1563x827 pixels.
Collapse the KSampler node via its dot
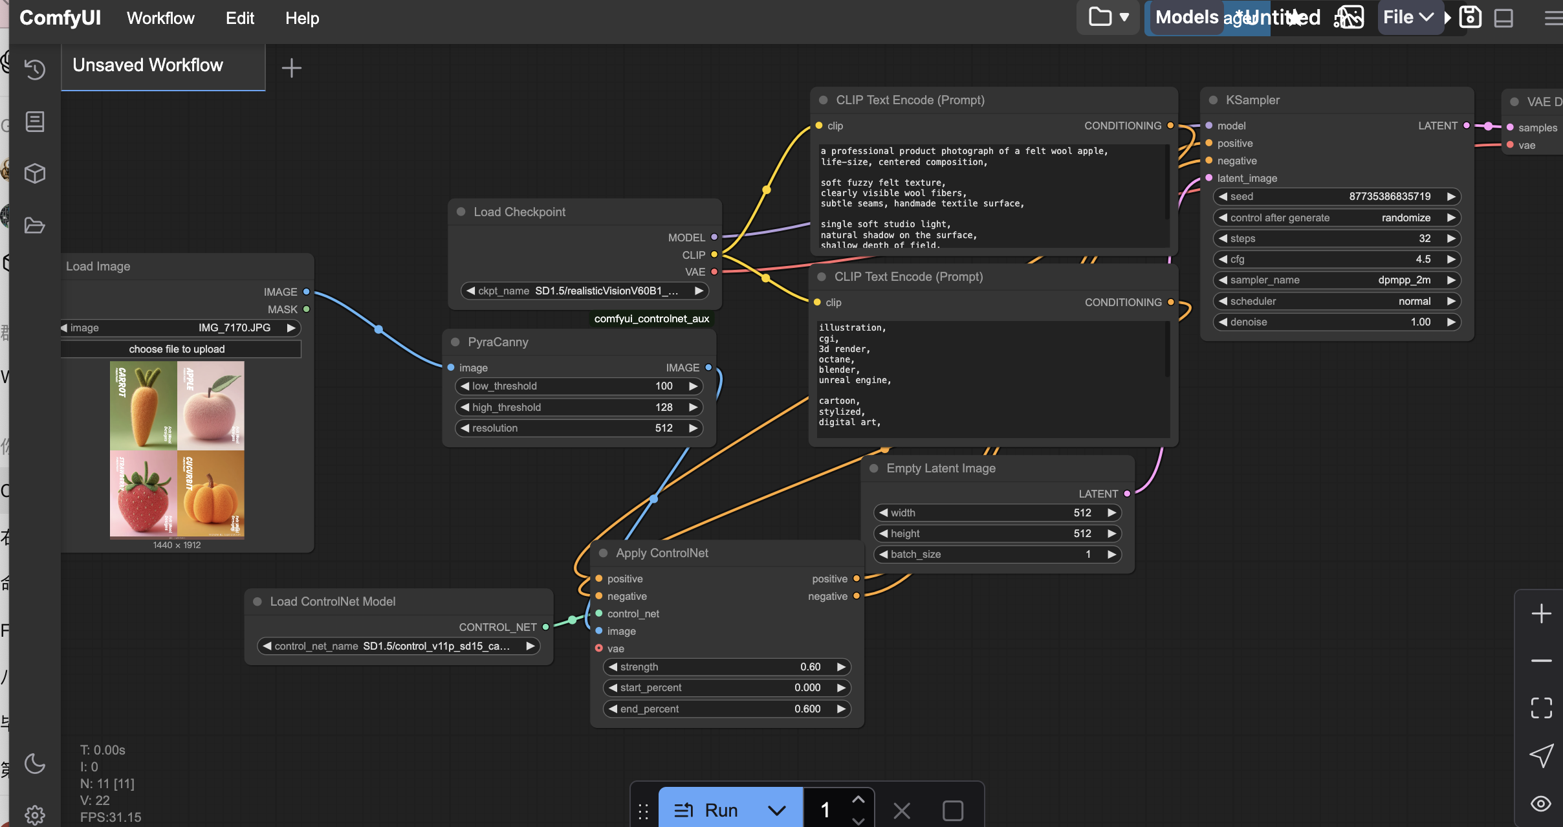click(x=1213, y=100)
